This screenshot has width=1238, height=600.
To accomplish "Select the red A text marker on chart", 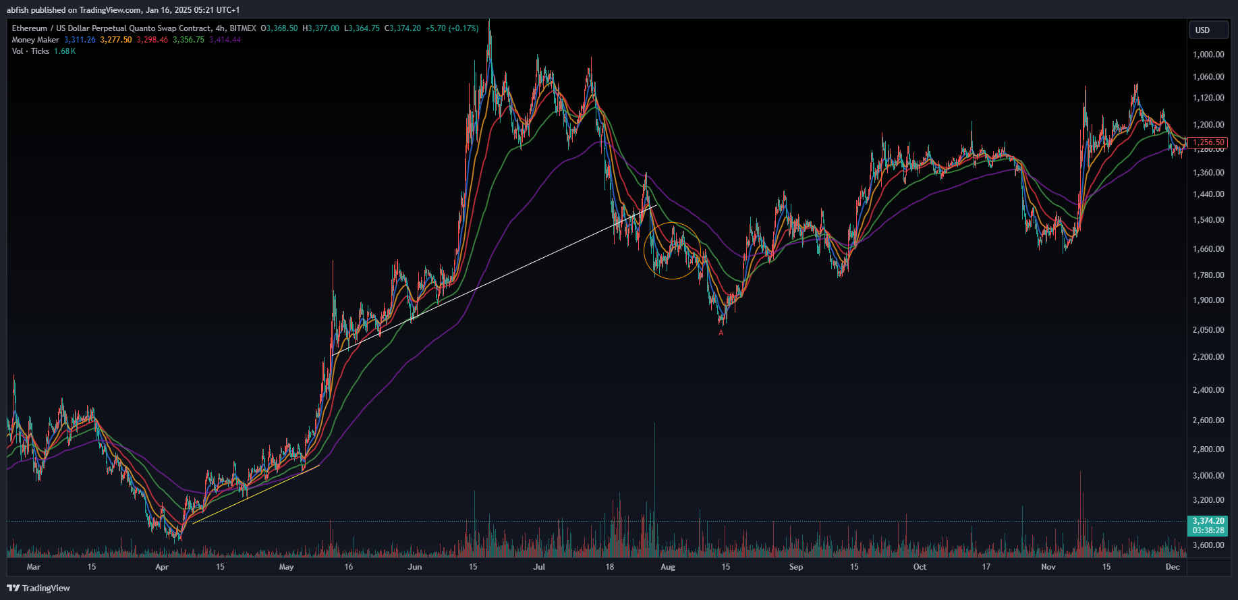I will [721, 333].
